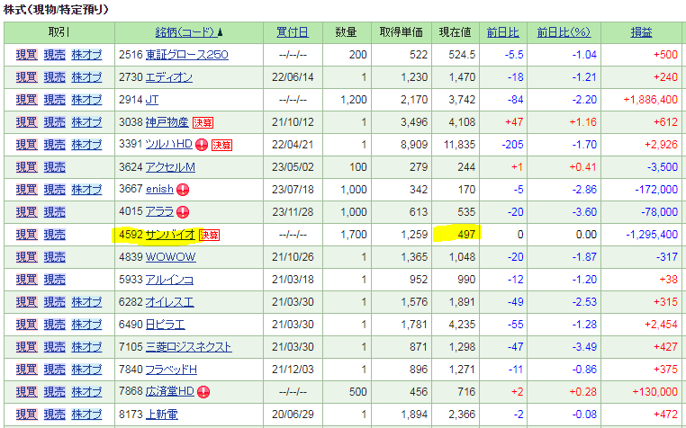Click 株オプ for 東証グロース250 row
The height and width of the screenshot is (428, 686).
tap(86, 55)
